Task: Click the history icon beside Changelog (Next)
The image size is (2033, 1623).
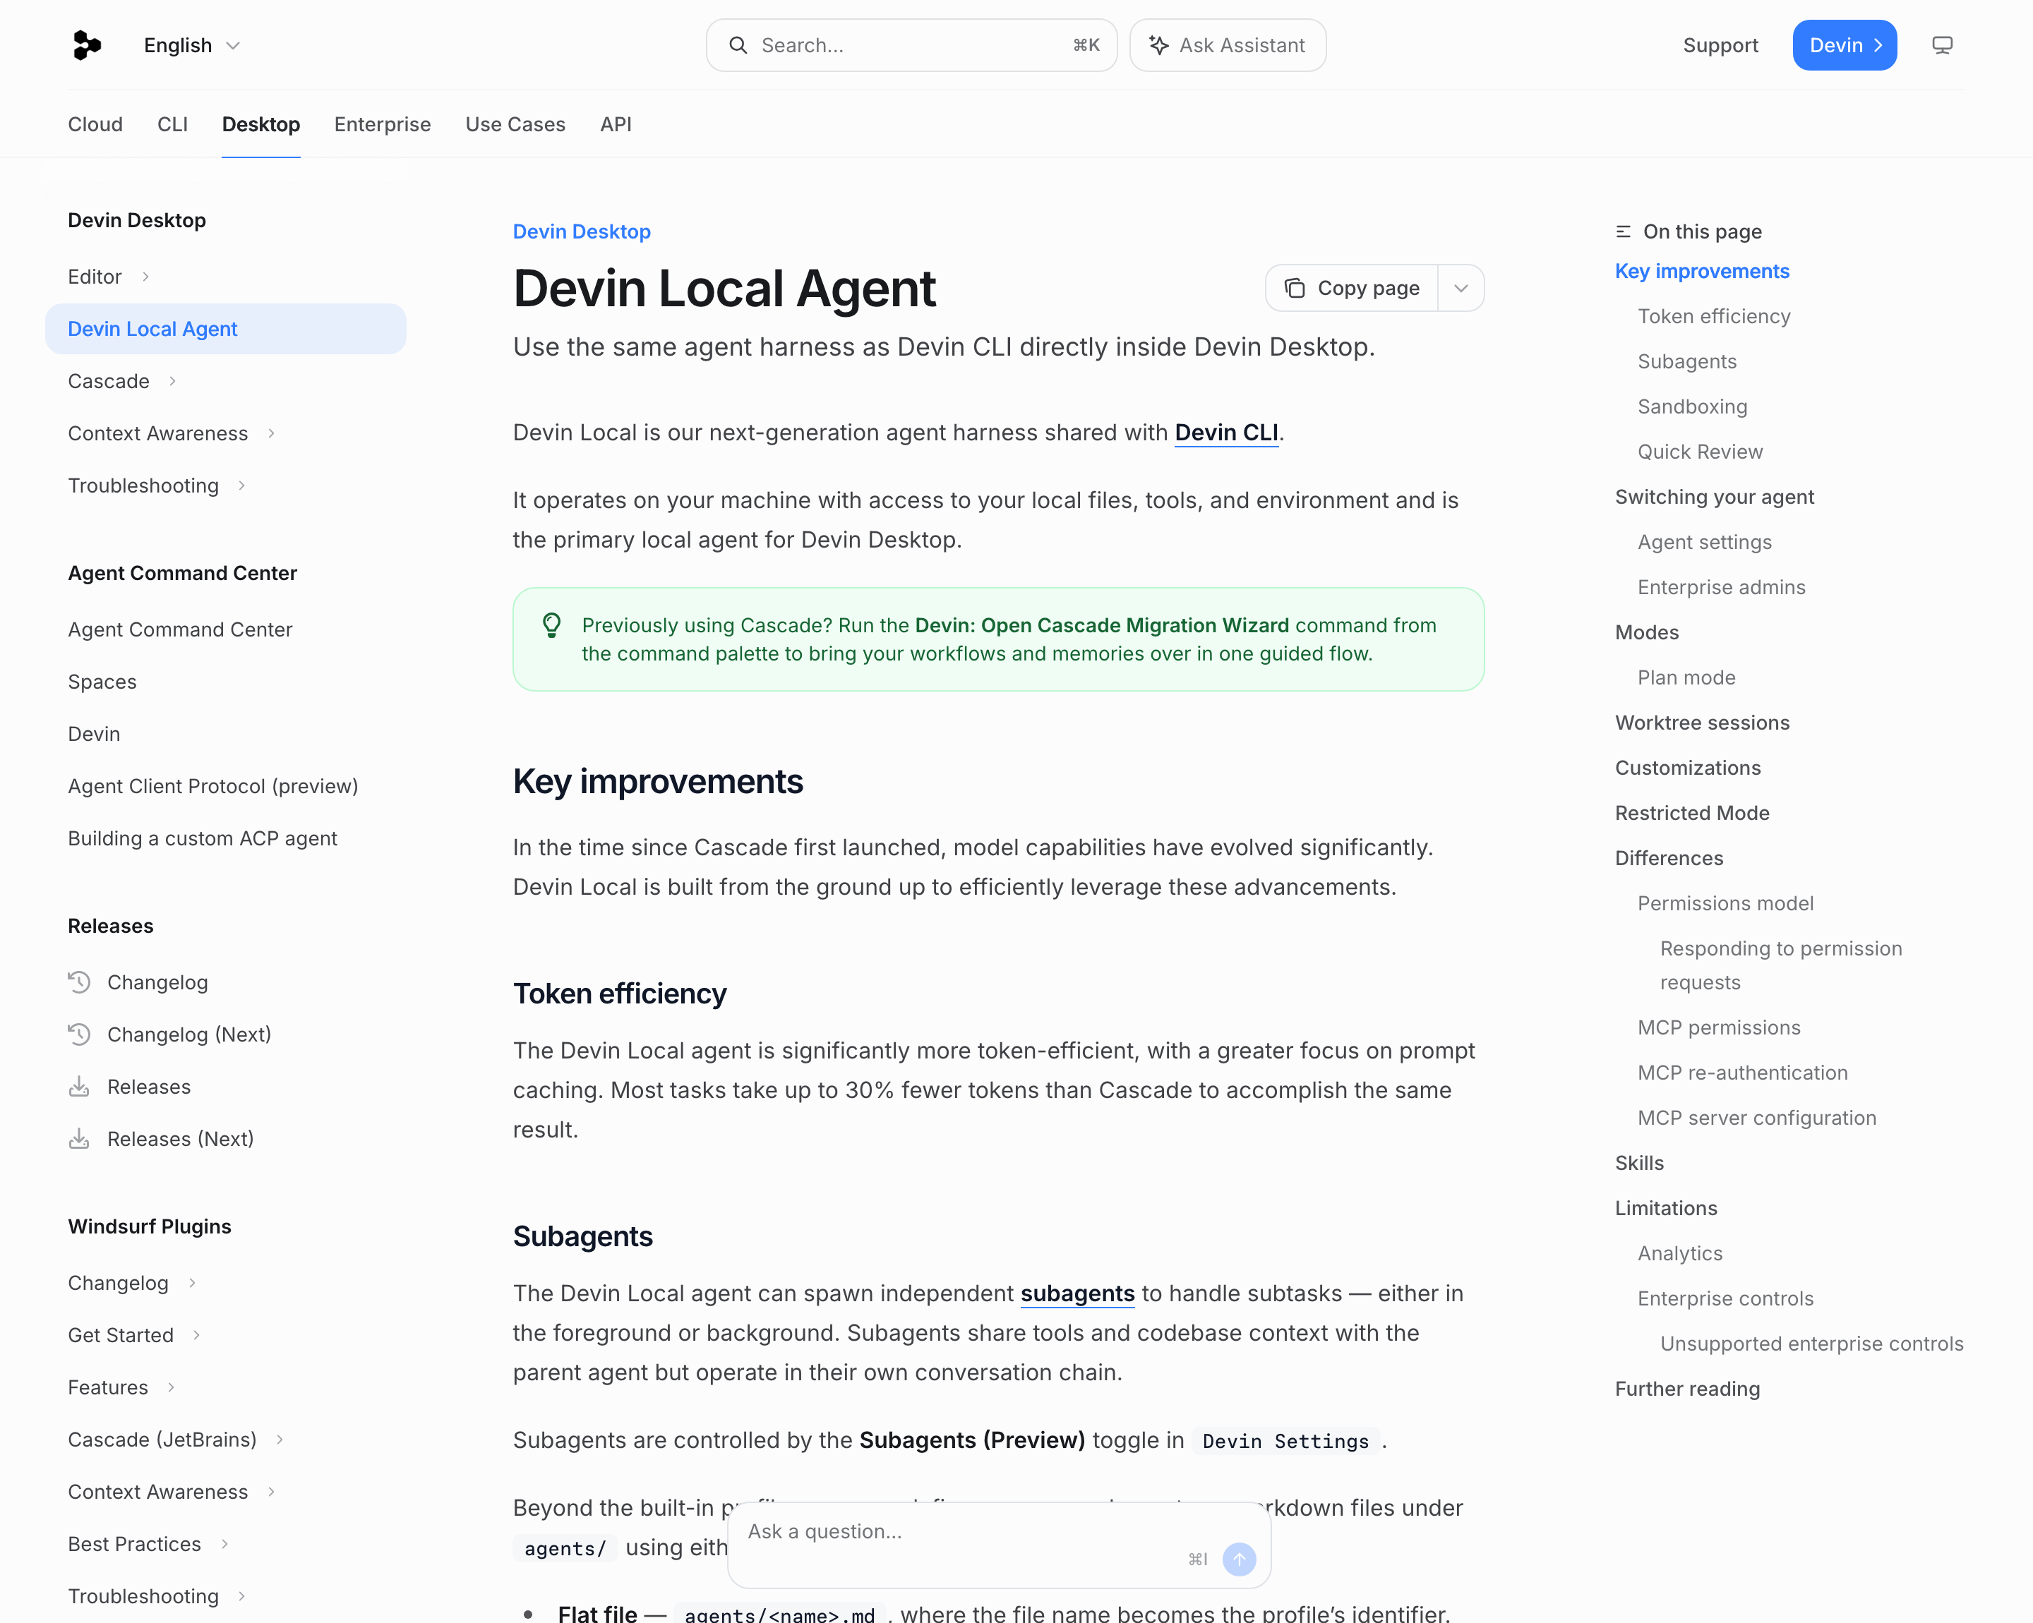Action: (79, 1035)
